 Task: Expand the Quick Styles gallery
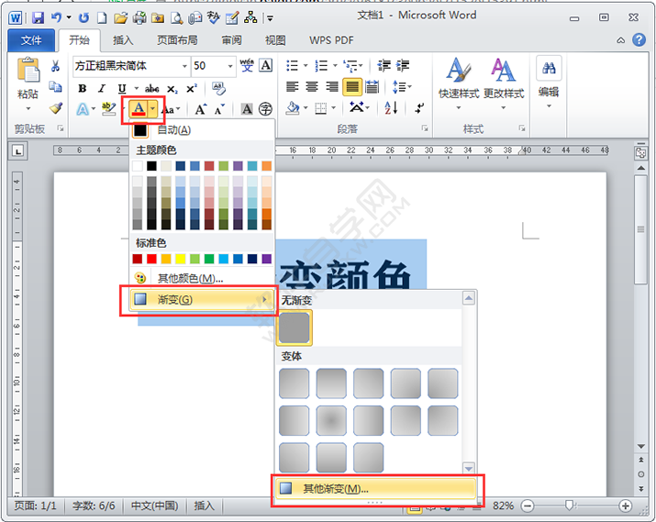pyautogui.click(x=458, y=83)
